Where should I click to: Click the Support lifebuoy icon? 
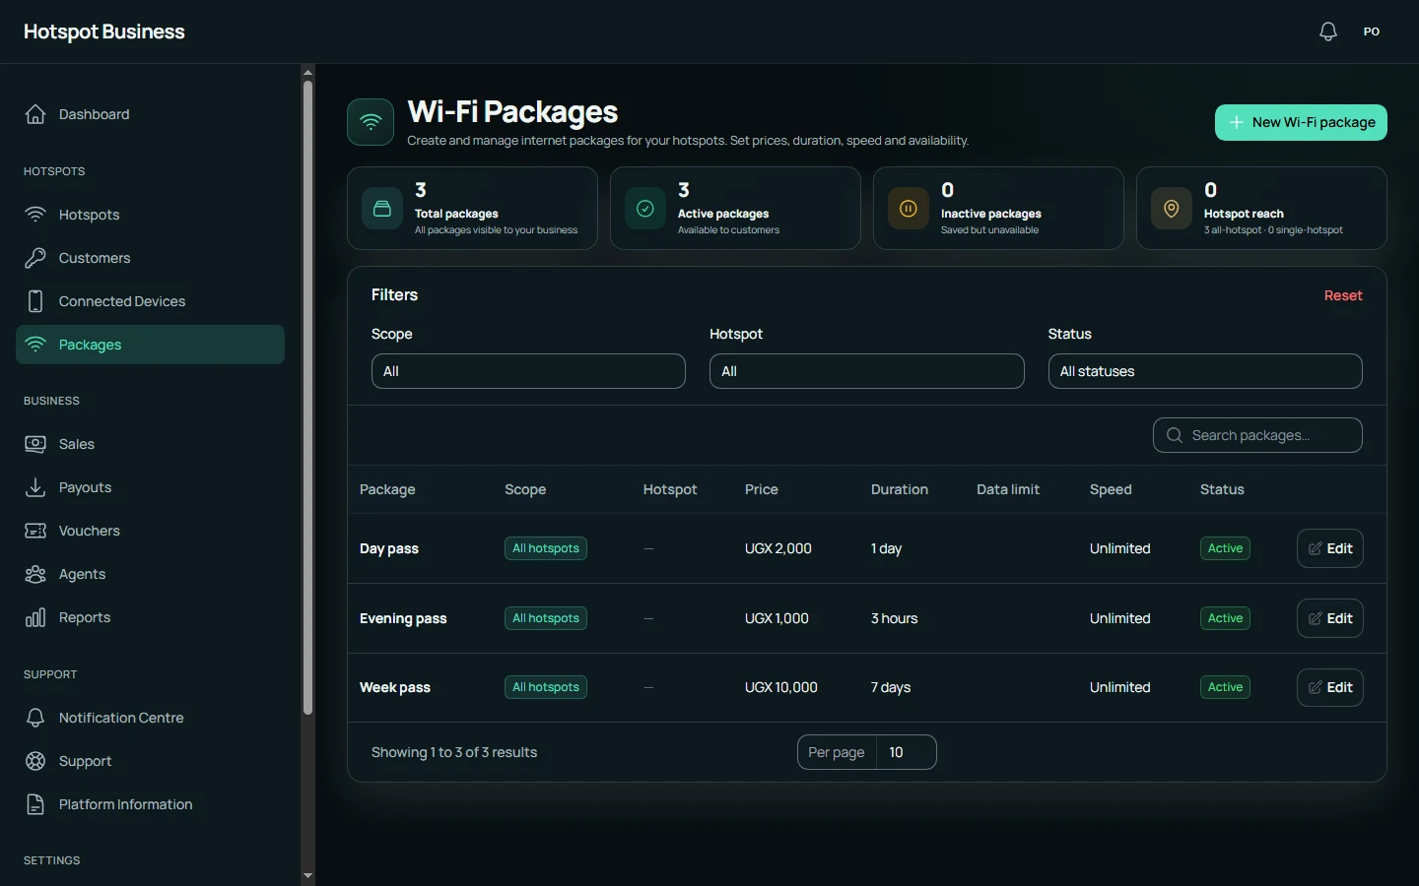[35, 761]
